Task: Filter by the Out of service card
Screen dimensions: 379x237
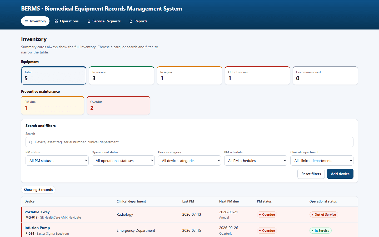Action: tap(257, 76)
